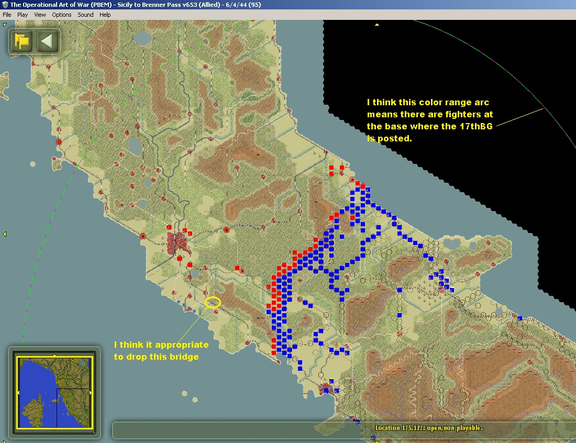Click the left-pointing triangle back button
The height and width of the screenshot is (443, 576).
(47, 41)
